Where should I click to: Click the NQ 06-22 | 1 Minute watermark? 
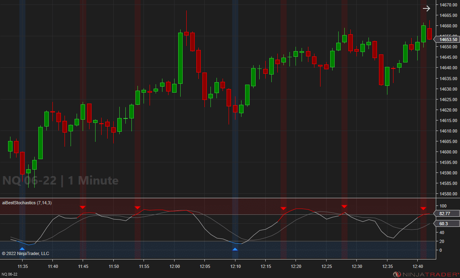(60, 180)
